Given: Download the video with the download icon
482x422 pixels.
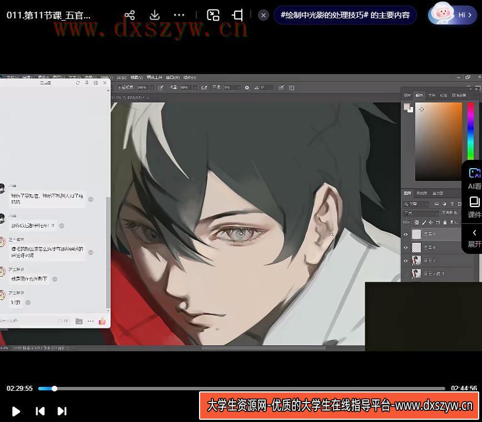Looking at the screenshot, I should [x=155, y=15].
